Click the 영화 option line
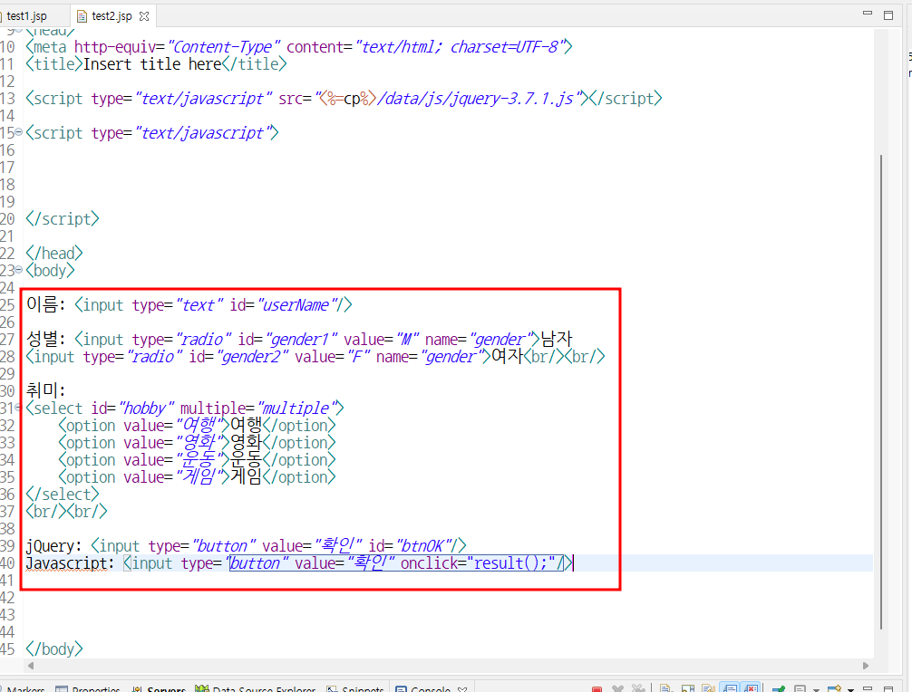The image size is (912, 692). pyautogui.click(x=197, y=443)
